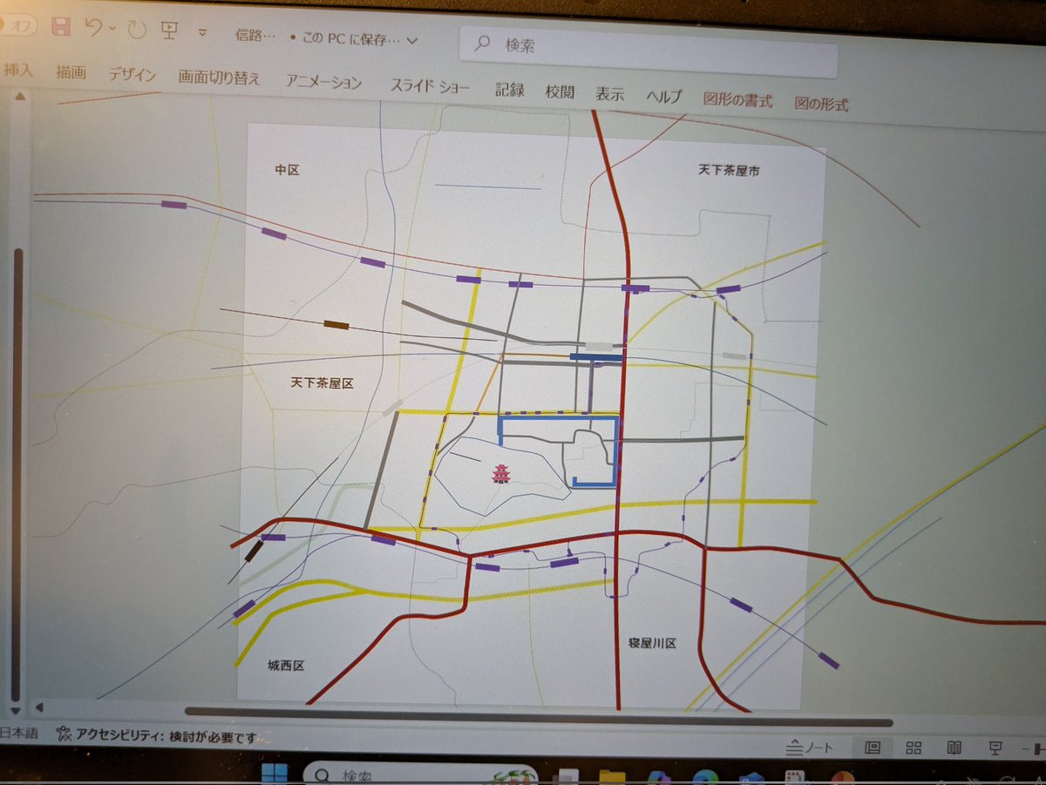
Task: Click the Redo circular arrow icon
Action: point(137,30)
